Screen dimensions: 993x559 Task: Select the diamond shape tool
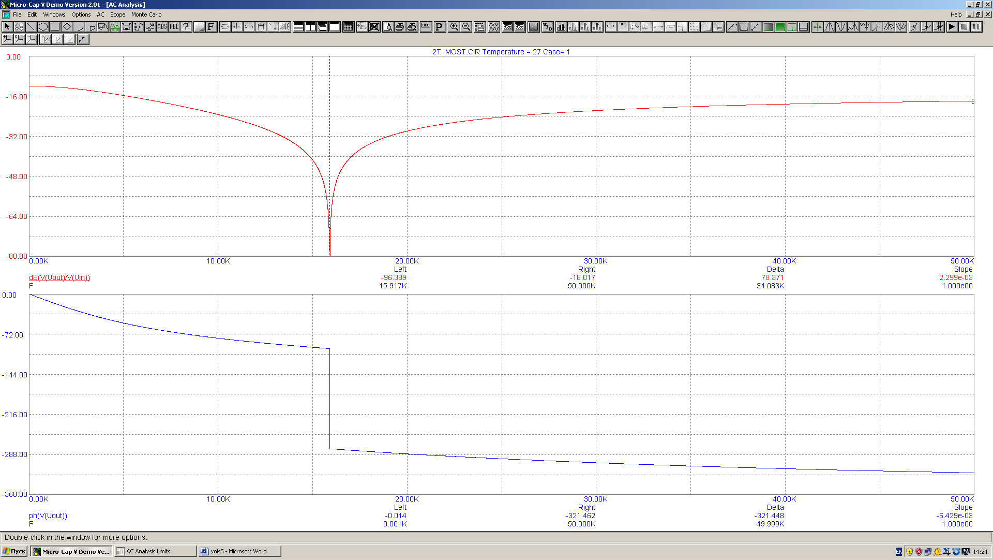(67, 27)
